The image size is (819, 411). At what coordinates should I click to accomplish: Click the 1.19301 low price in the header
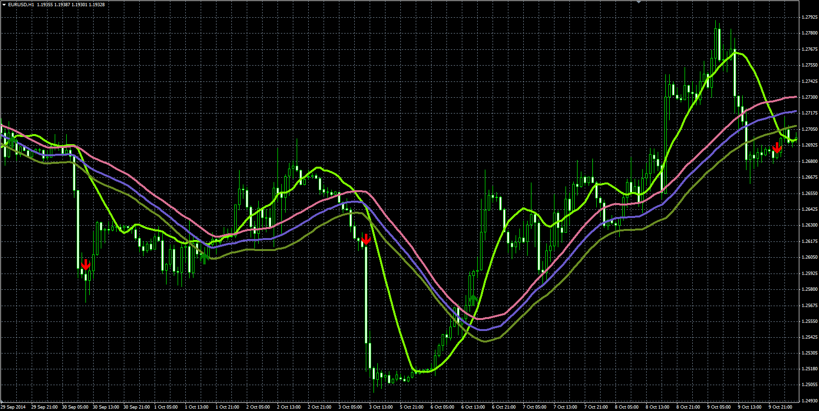79,4
